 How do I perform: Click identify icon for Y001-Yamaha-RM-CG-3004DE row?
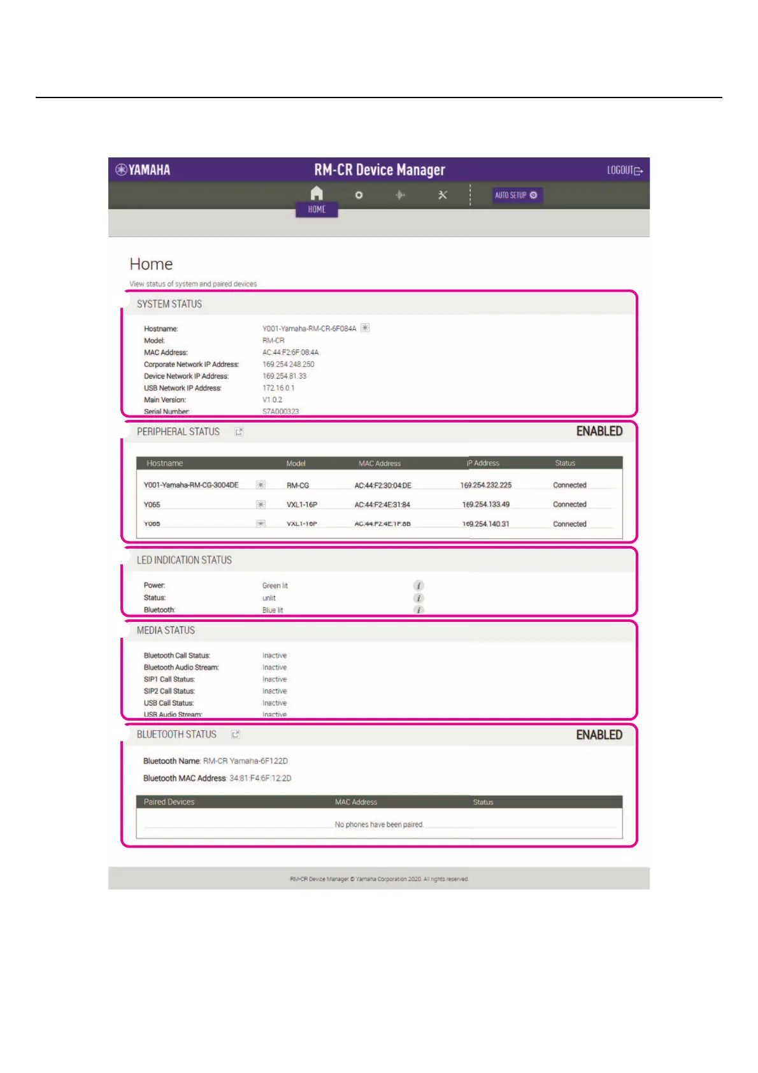[x=261, y=485]
